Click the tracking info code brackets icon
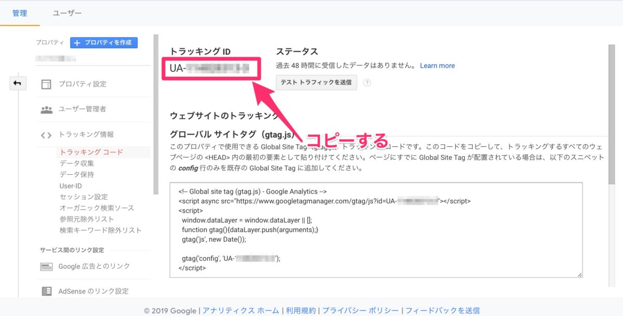This screenshot has width=623, height=316. point(46,135)
